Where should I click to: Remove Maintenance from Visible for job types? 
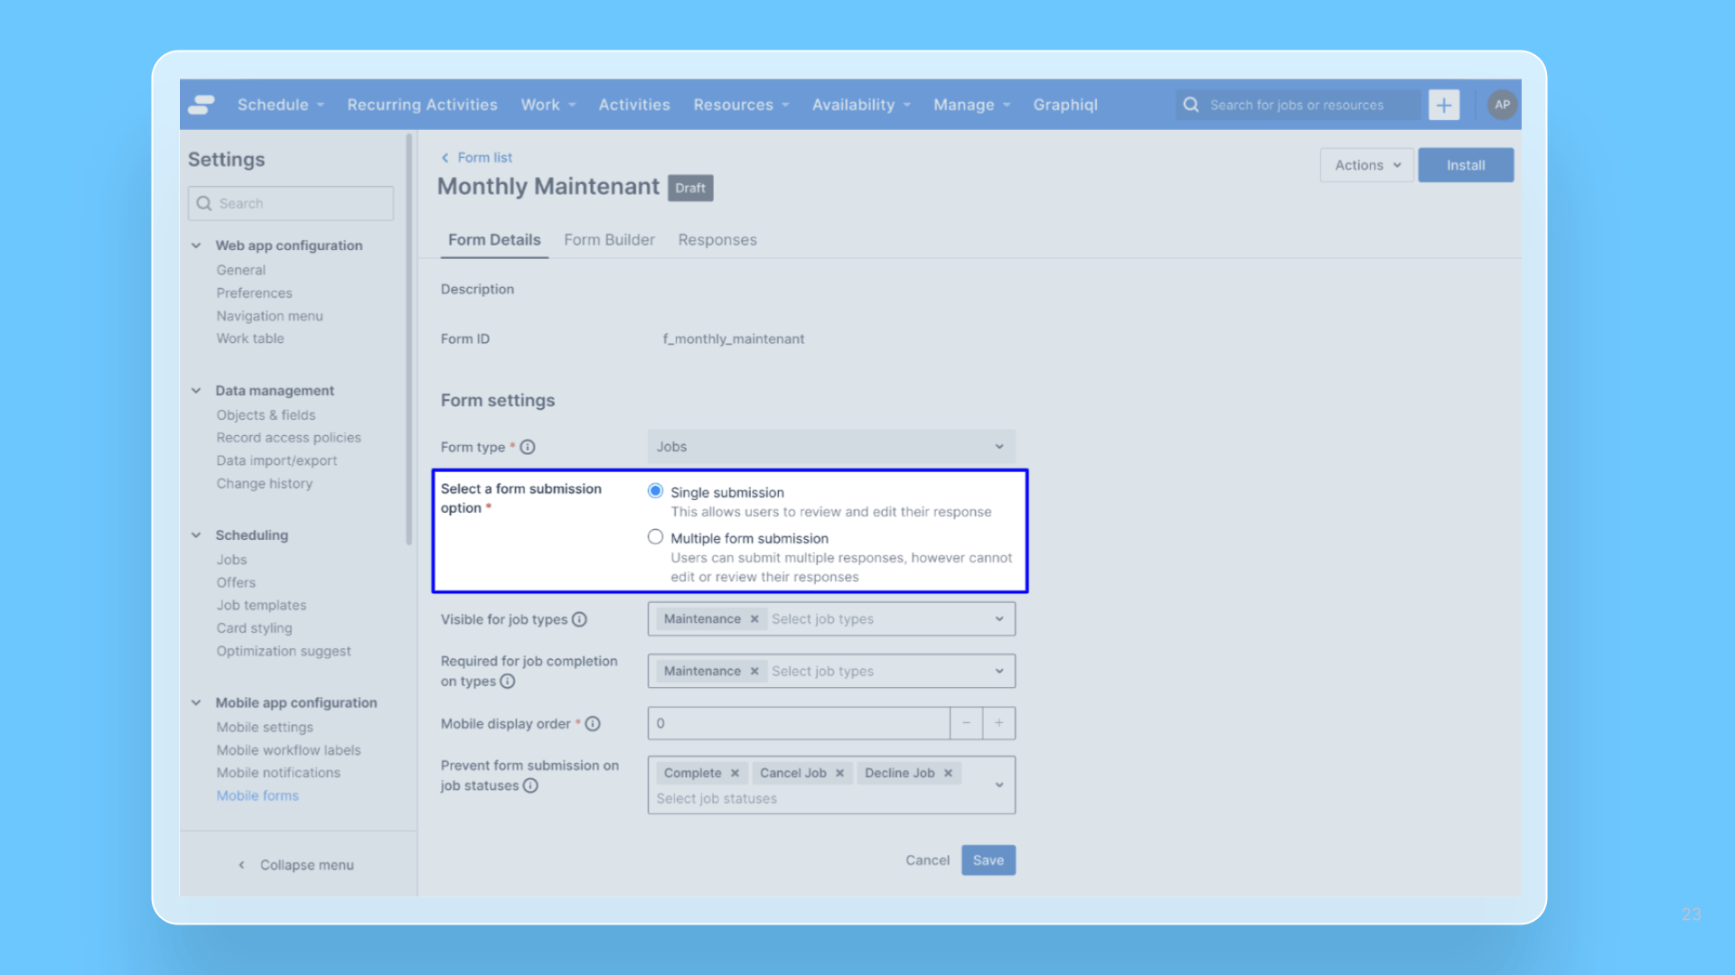755,619
